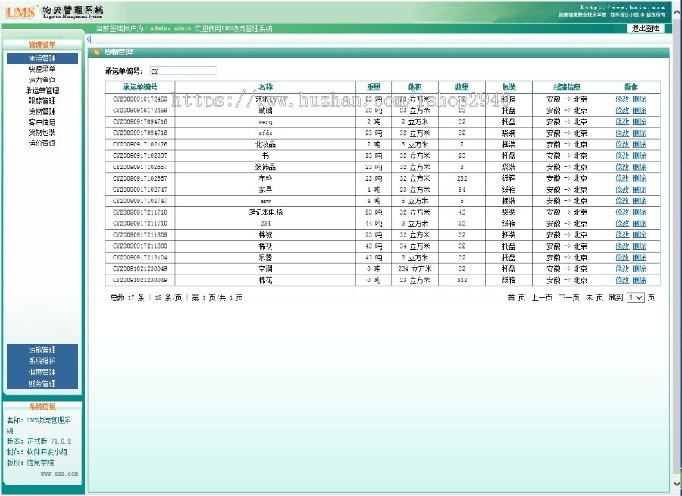Open 承运单管理 in the sidebar

point(42,90)
